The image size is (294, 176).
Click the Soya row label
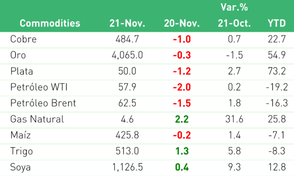tap(20, 167)
